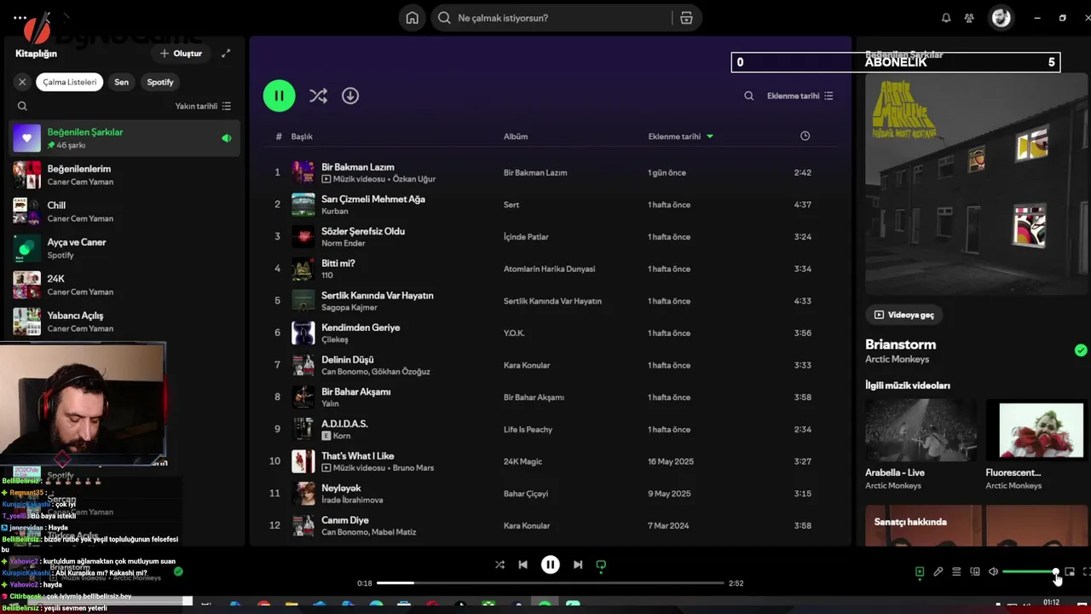Open the Beğenilenlerim playlist
The image size is (1091, 614).
[124, 175]
